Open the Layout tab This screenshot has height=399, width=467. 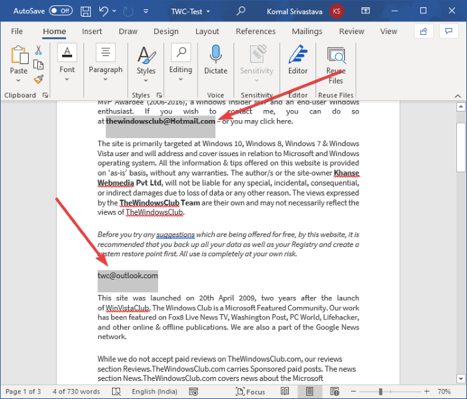(x=207, y=31)
